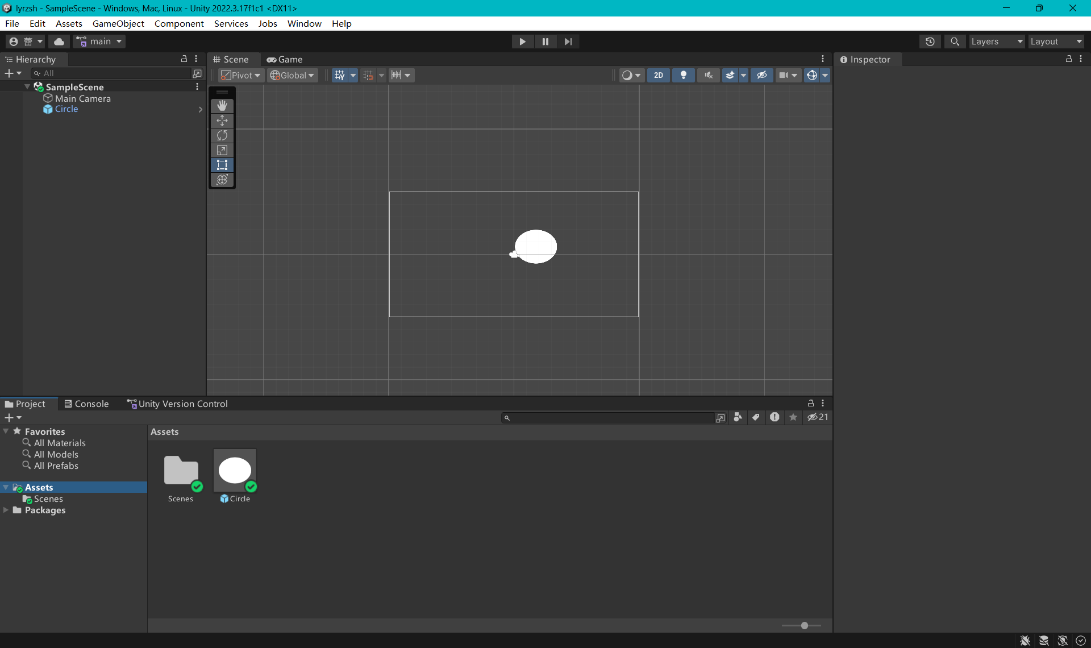
Task: Select the Move tool
Action: tap(222, 121)
